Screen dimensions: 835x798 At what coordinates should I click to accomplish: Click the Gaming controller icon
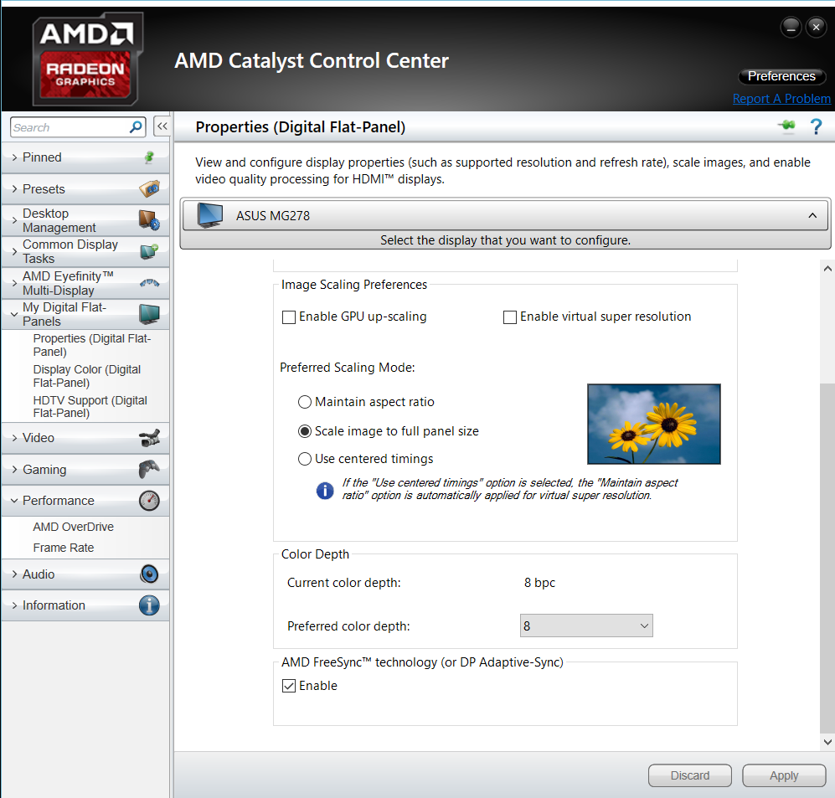pyautogui.click(x=149, y=469)
